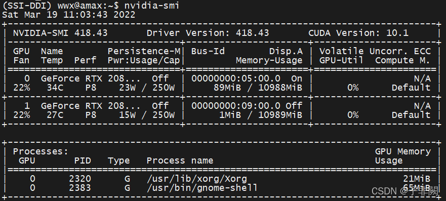The image size is (446, 201).
Task: Select the Memory-Usage header
Action: point(269,60)
